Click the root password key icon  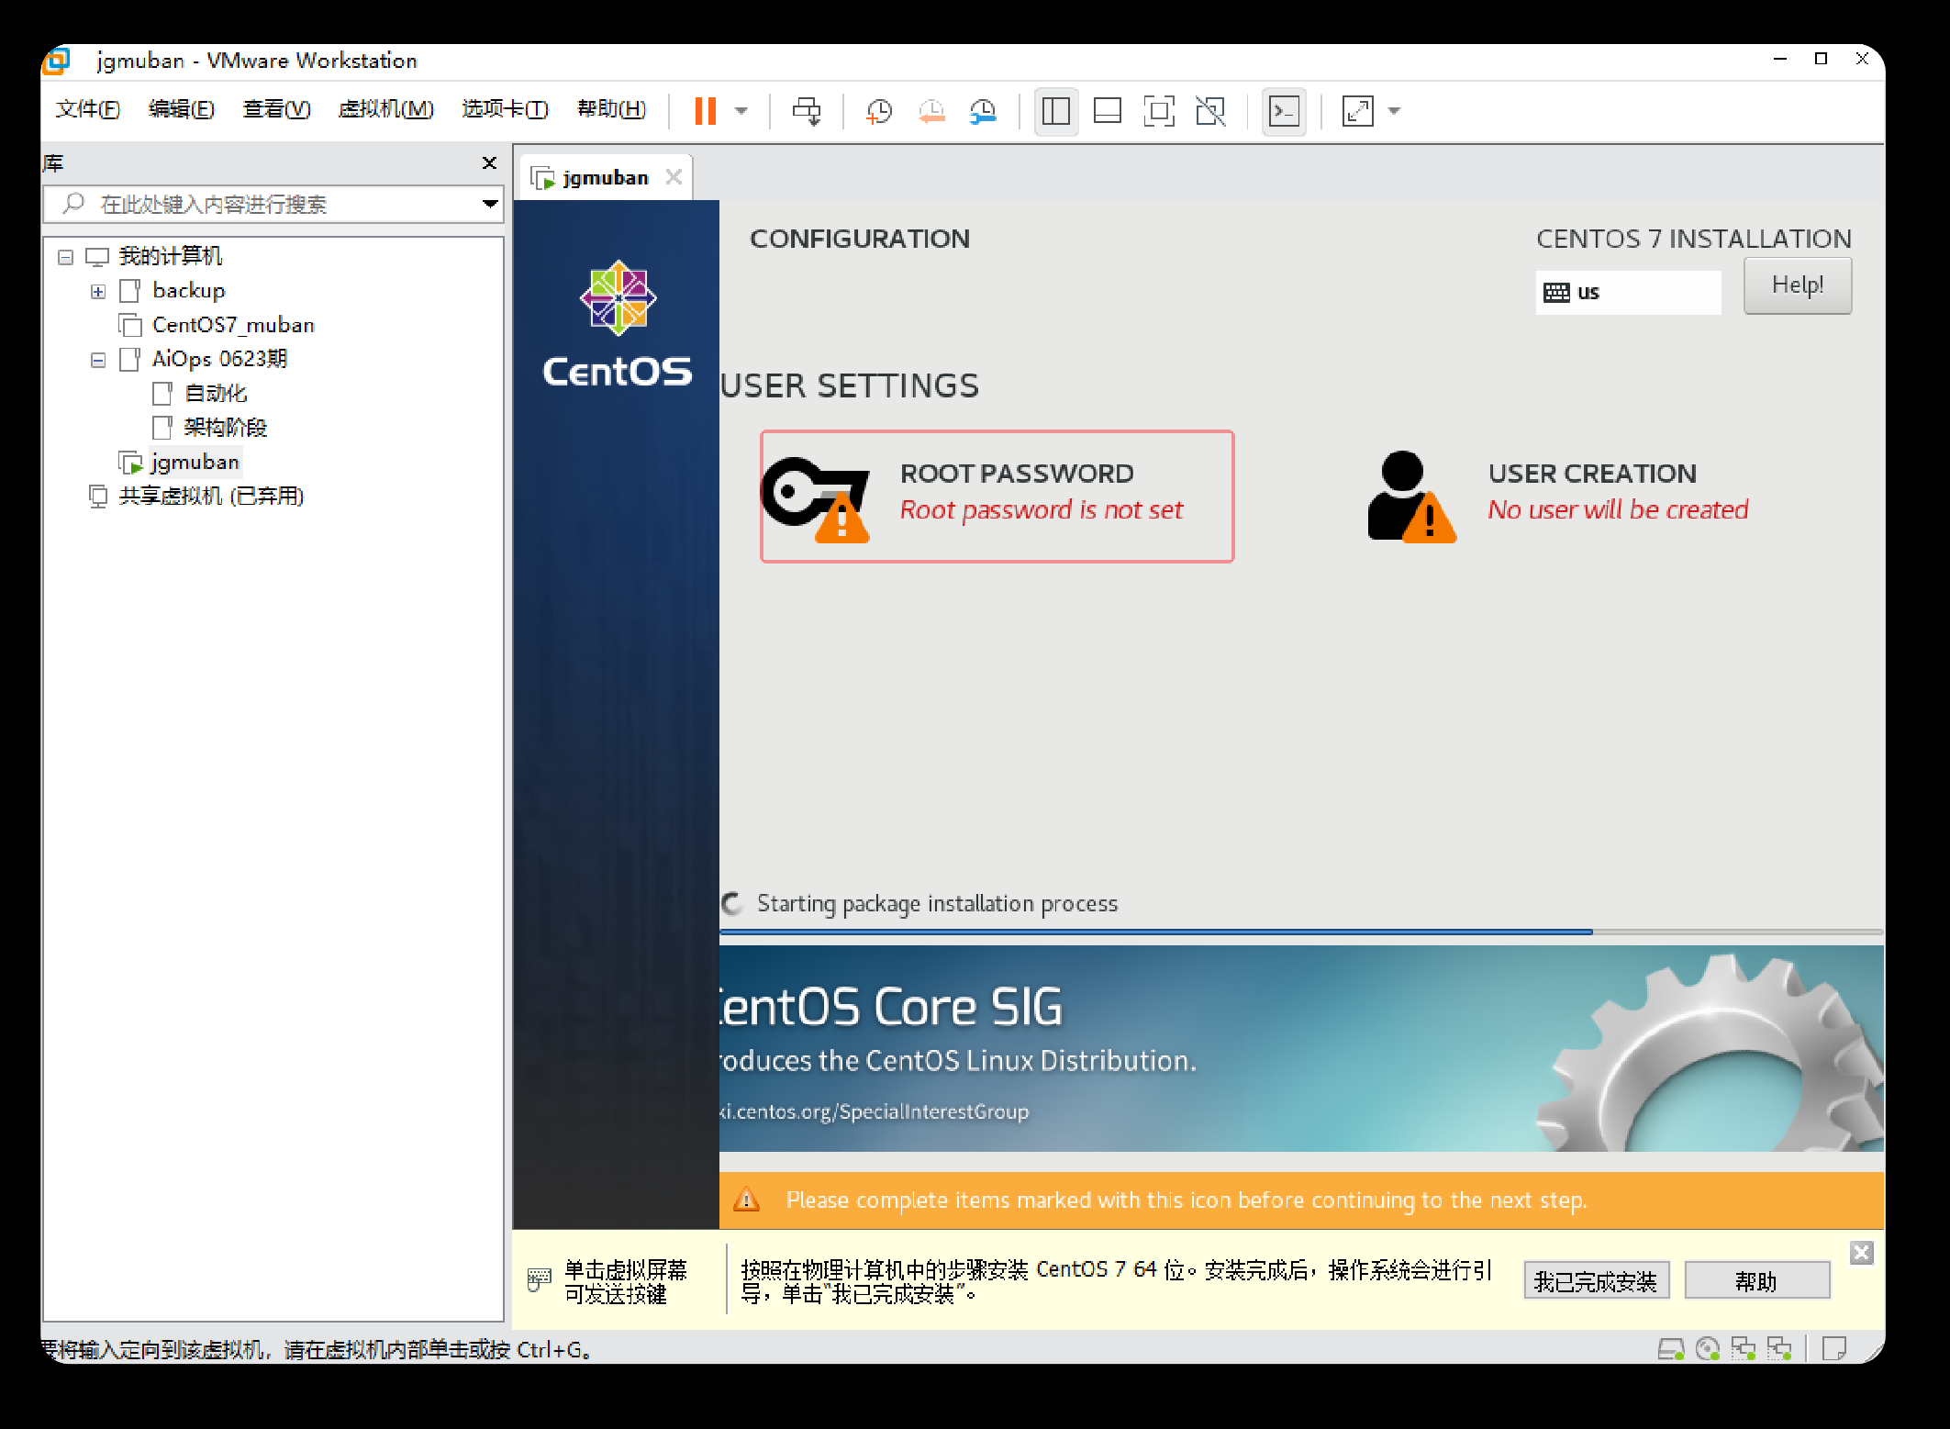tap(816, 498)
